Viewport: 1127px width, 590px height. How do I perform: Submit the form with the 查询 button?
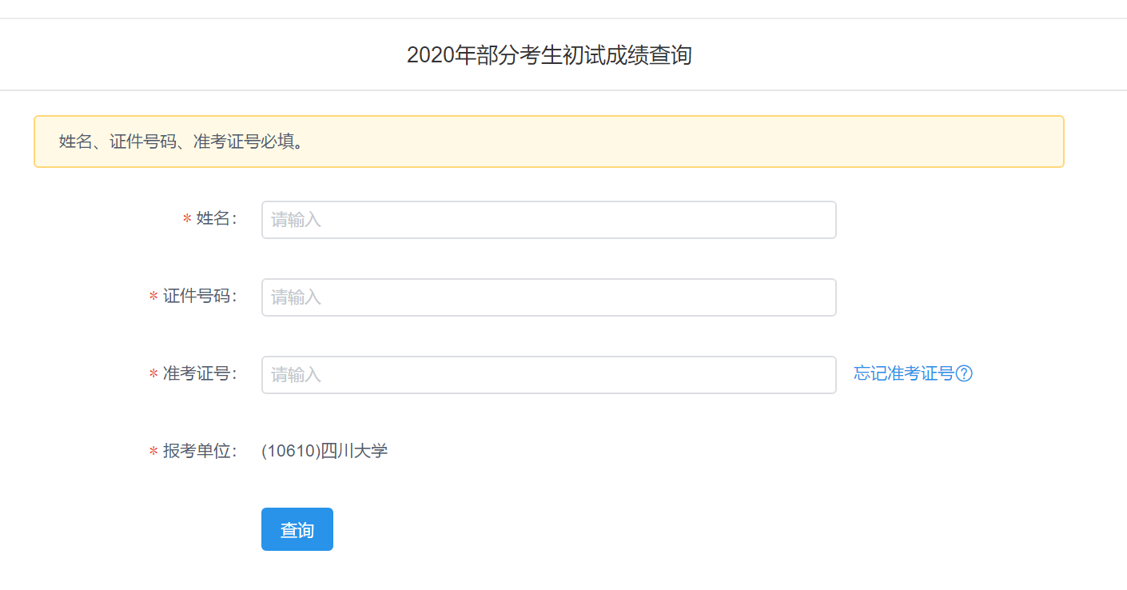tap(297, 529)
